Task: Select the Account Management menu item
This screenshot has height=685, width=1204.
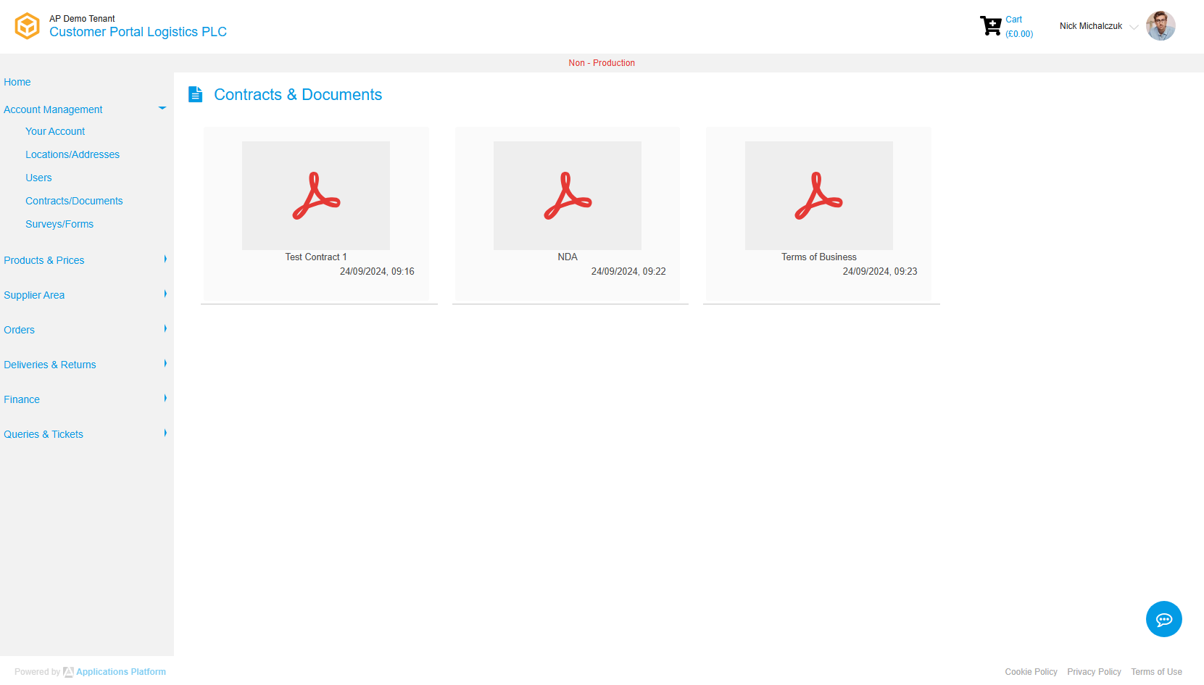Action: (x=53, y=109)
